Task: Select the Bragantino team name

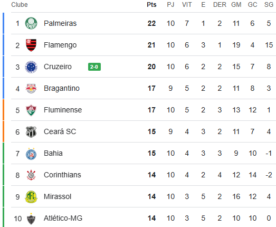Action: [x=62, y=88]
